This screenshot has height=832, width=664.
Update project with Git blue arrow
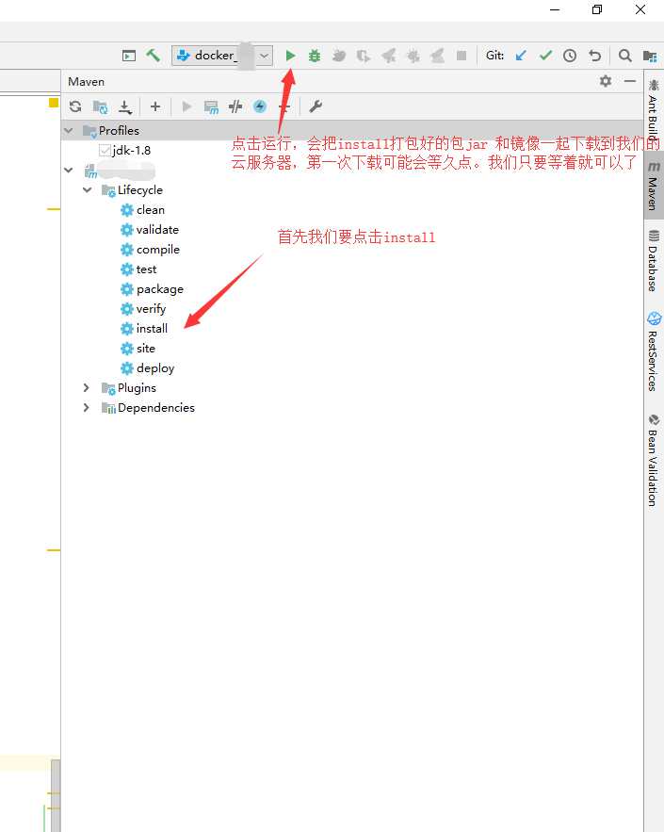click(x=521, y=56)
